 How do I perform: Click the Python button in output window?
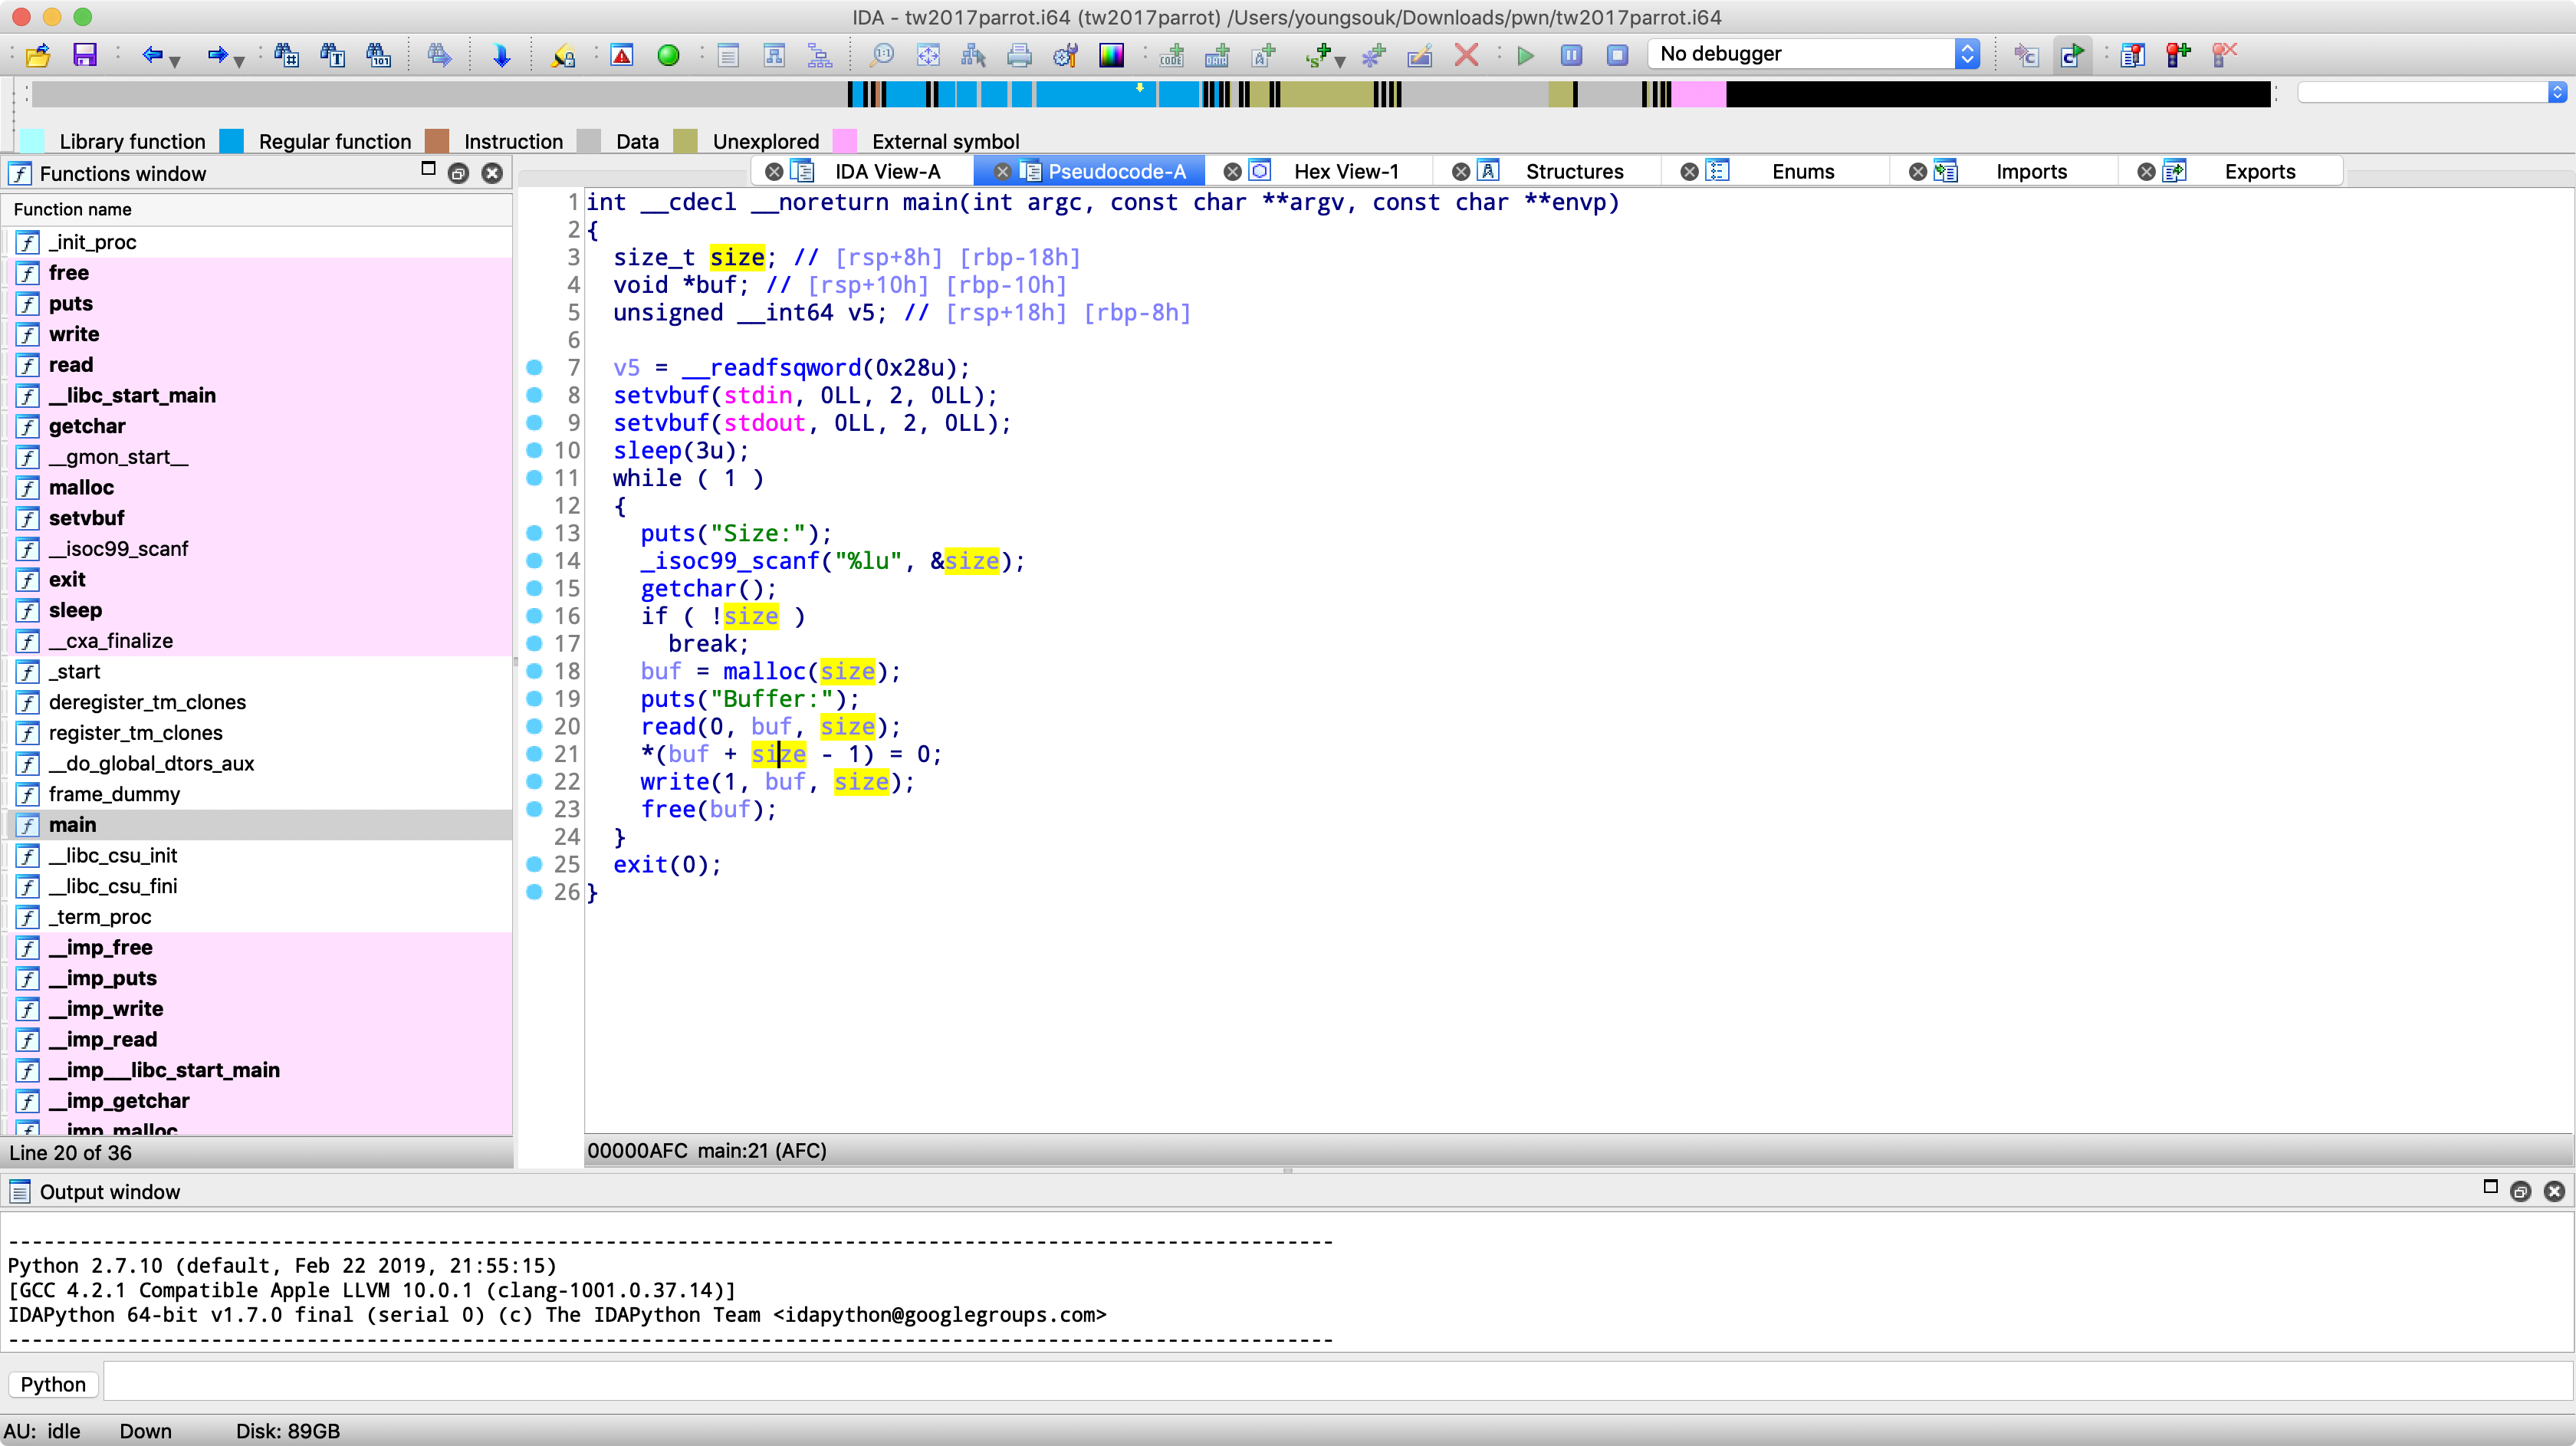[53, 1384]
